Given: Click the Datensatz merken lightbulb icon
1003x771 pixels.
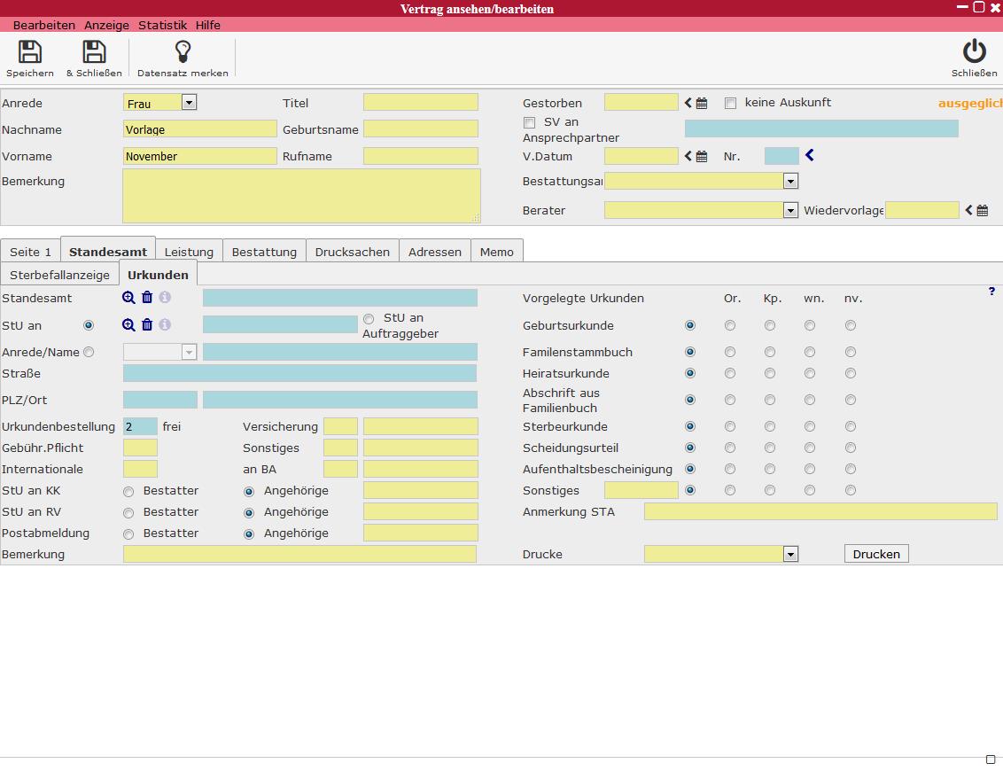Looking at the screenshot, I should (x=183, y=52).
